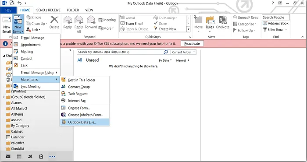
Task: Click the Delete X icon
Action: (54, 20)
